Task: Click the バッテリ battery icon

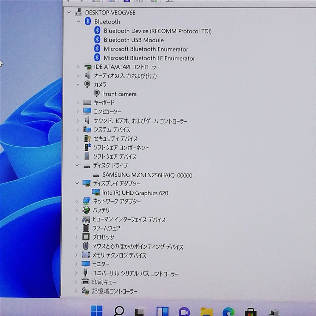Action: (86, 210)
